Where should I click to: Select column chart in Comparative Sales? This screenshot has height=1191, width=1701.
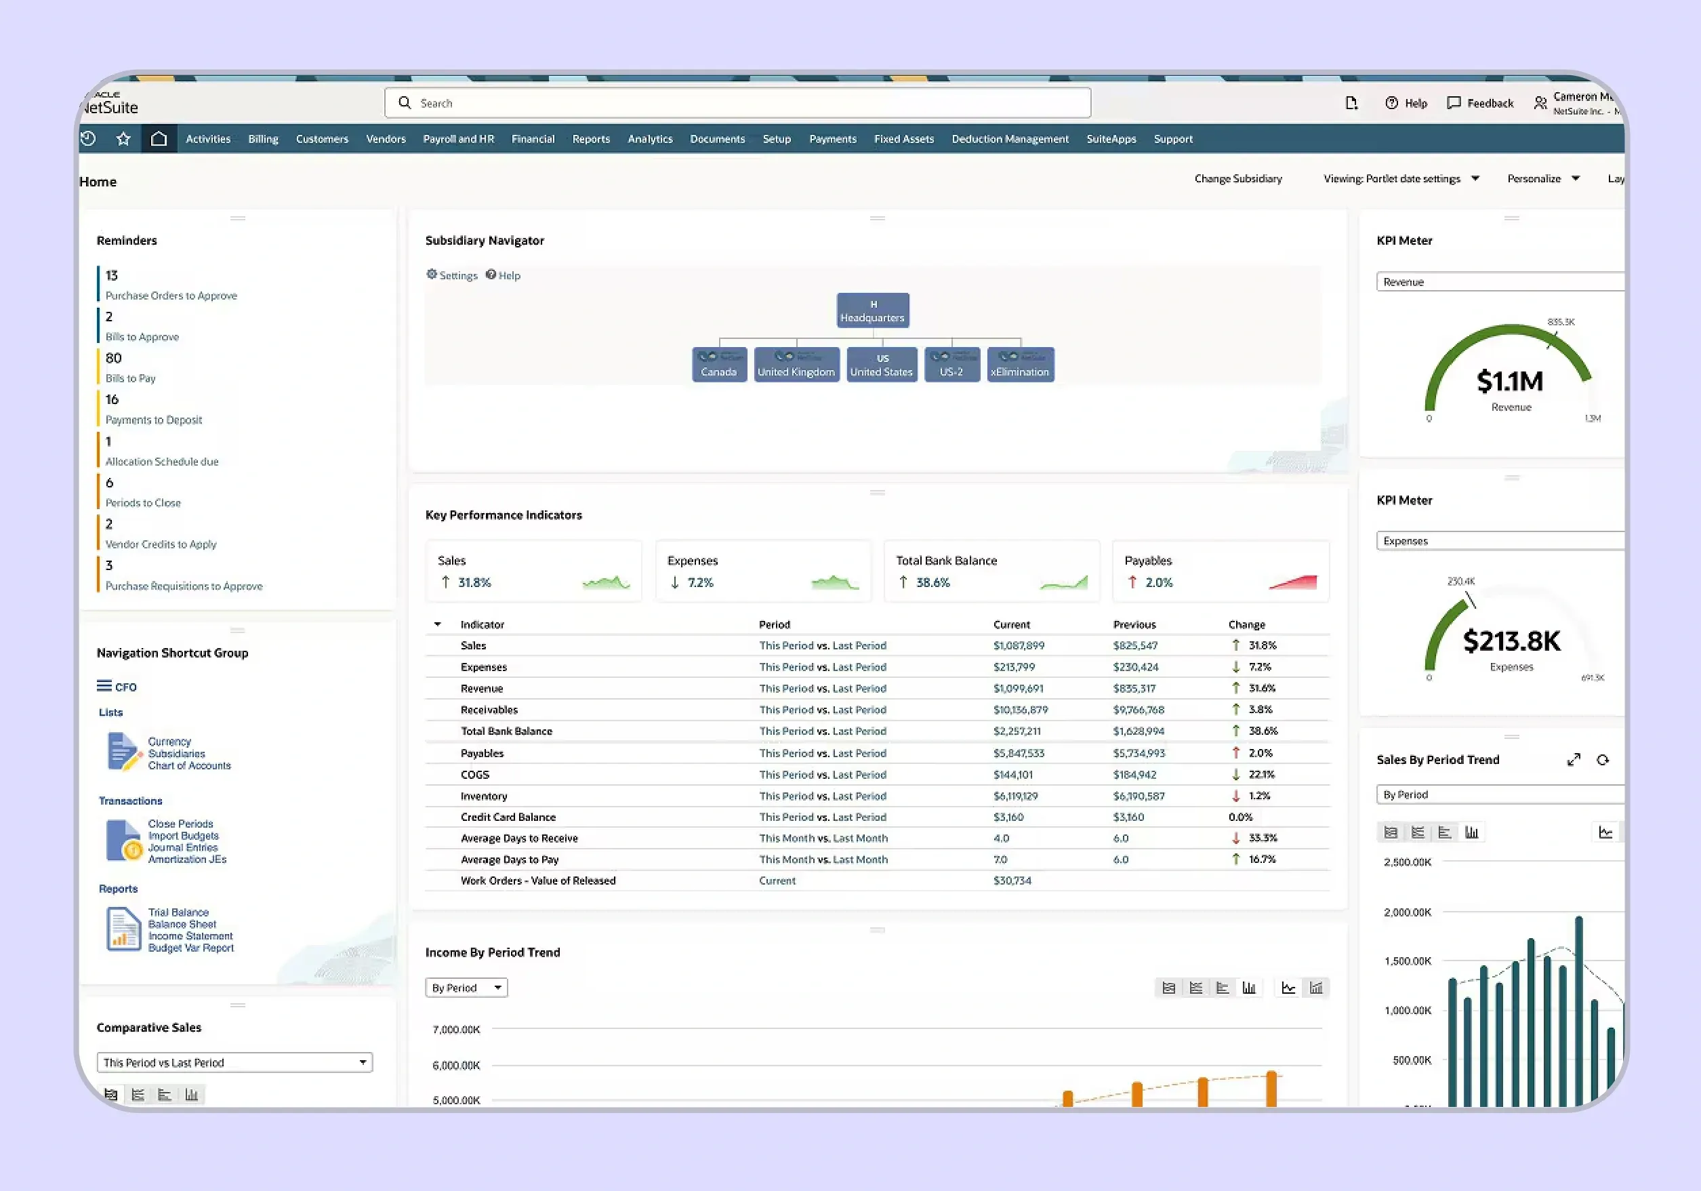click(x=191, y=1095)
